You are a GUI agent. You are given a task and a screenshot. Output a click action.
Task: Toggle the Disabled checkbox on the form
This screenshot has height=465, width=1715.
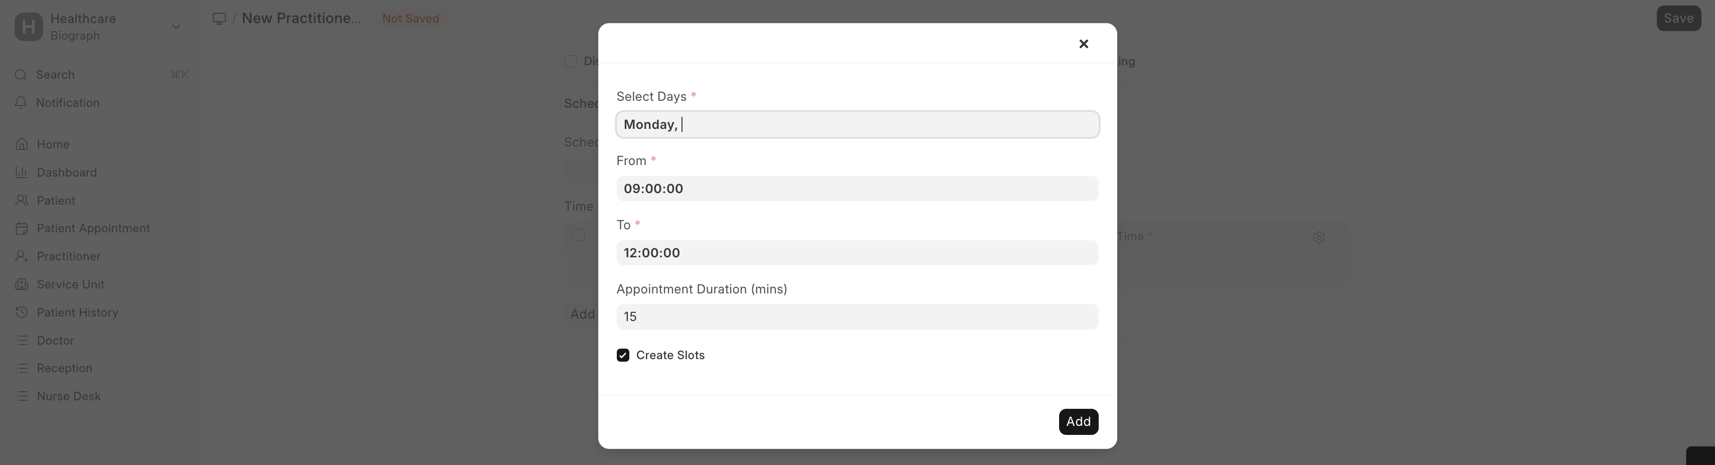(x=571, y=61)
